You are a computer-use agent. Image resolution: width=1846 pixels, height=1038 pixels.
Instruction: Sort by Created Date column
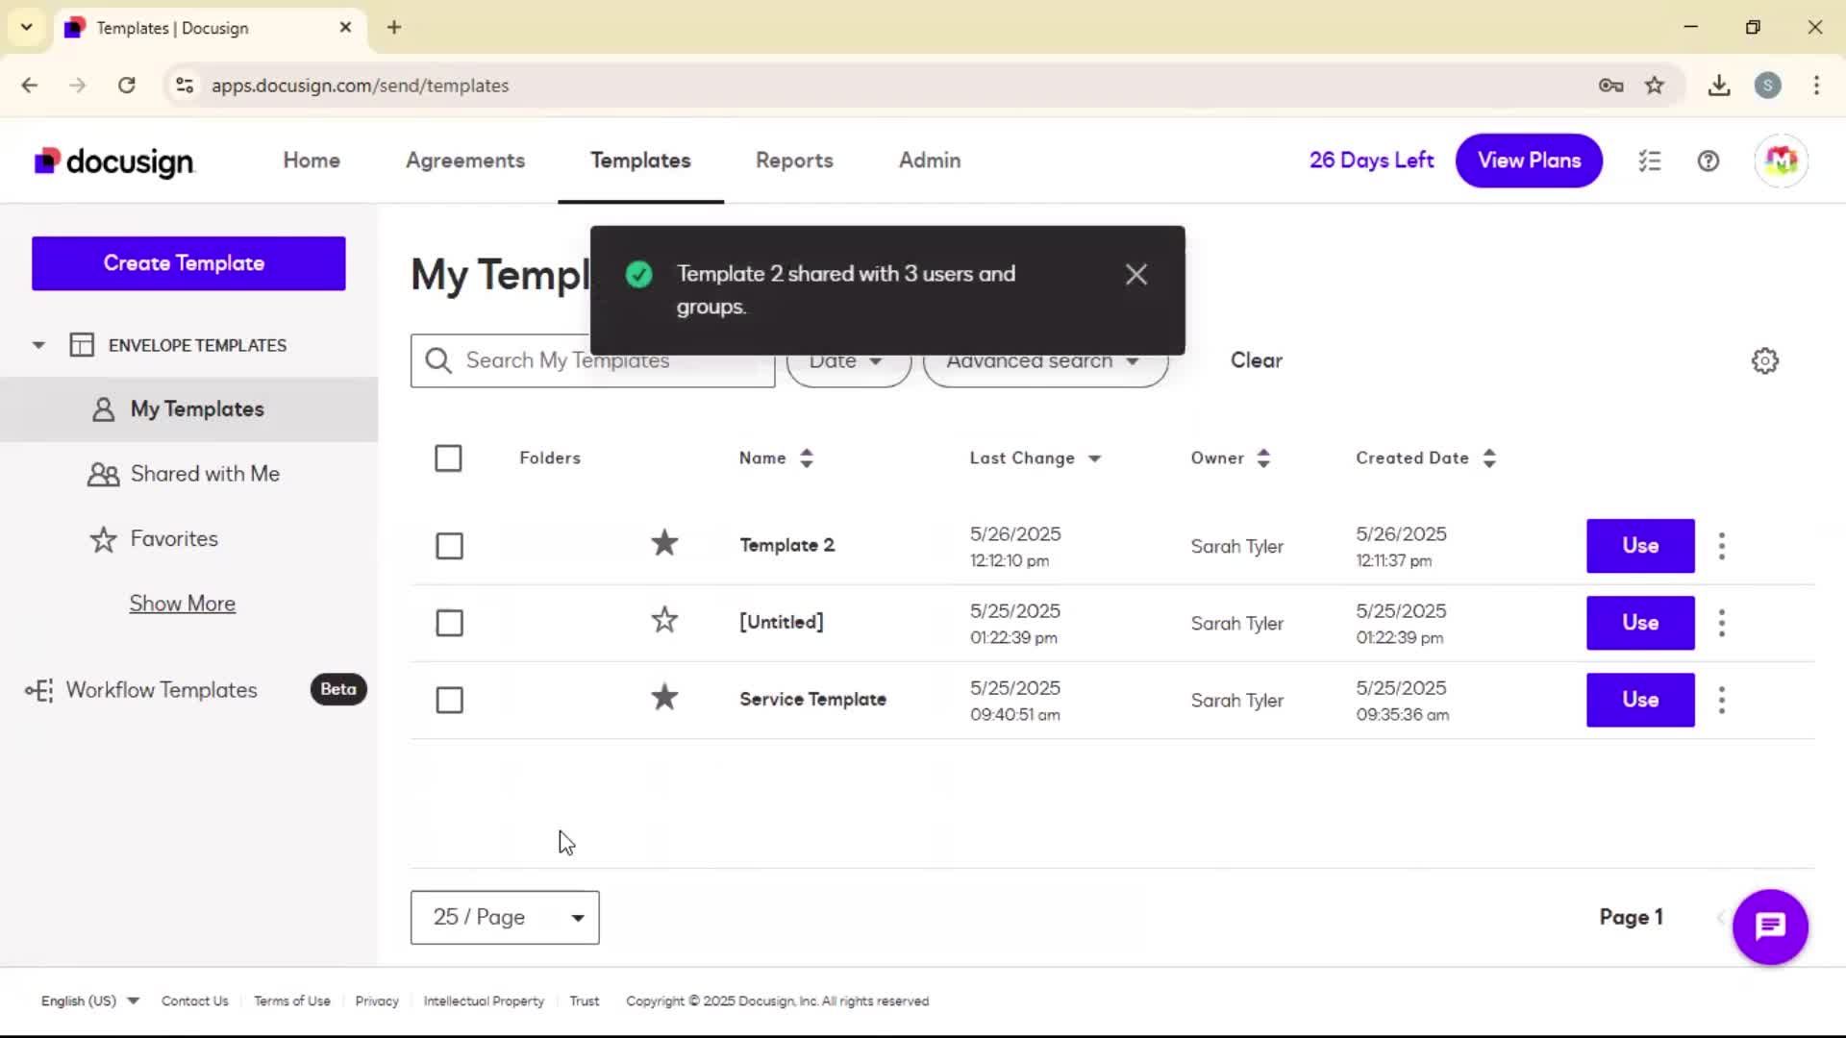tap(1425, 458)
